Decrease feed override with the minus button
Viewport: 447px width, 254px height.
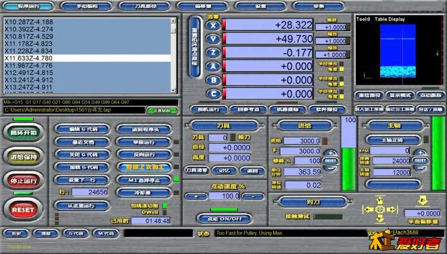330,168
